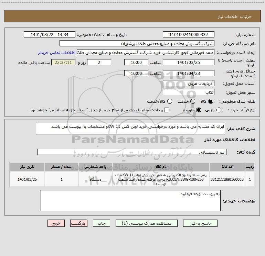Image resolution: width=265 pixels, height=256 pixels.
Task: Click the response deadline date 1401/03/25
Action: [x=189, y=62]
